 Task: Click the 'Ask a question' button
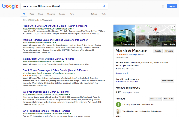click(167, 81)
